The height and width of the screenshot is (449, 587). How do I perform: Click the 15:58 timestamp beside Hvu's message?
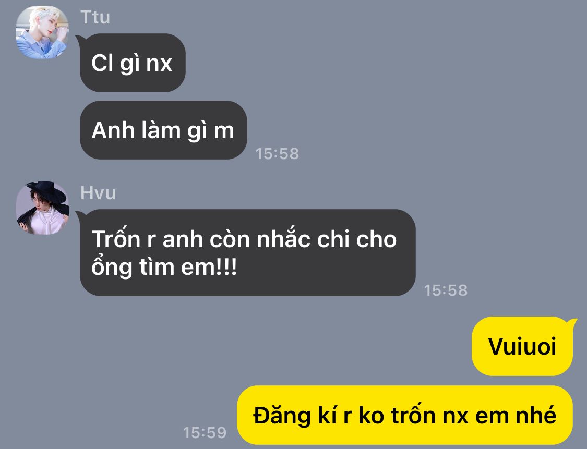tap(446, 290)
